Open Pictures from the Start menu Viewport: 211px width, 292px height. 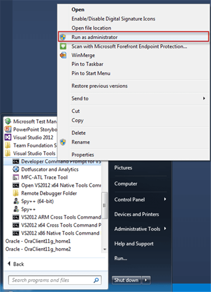tap(123, 168)
